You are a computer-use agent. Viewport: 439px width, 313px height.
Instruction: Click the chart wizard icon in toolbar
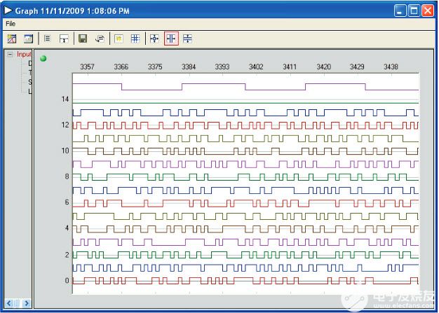coord(12,39)
